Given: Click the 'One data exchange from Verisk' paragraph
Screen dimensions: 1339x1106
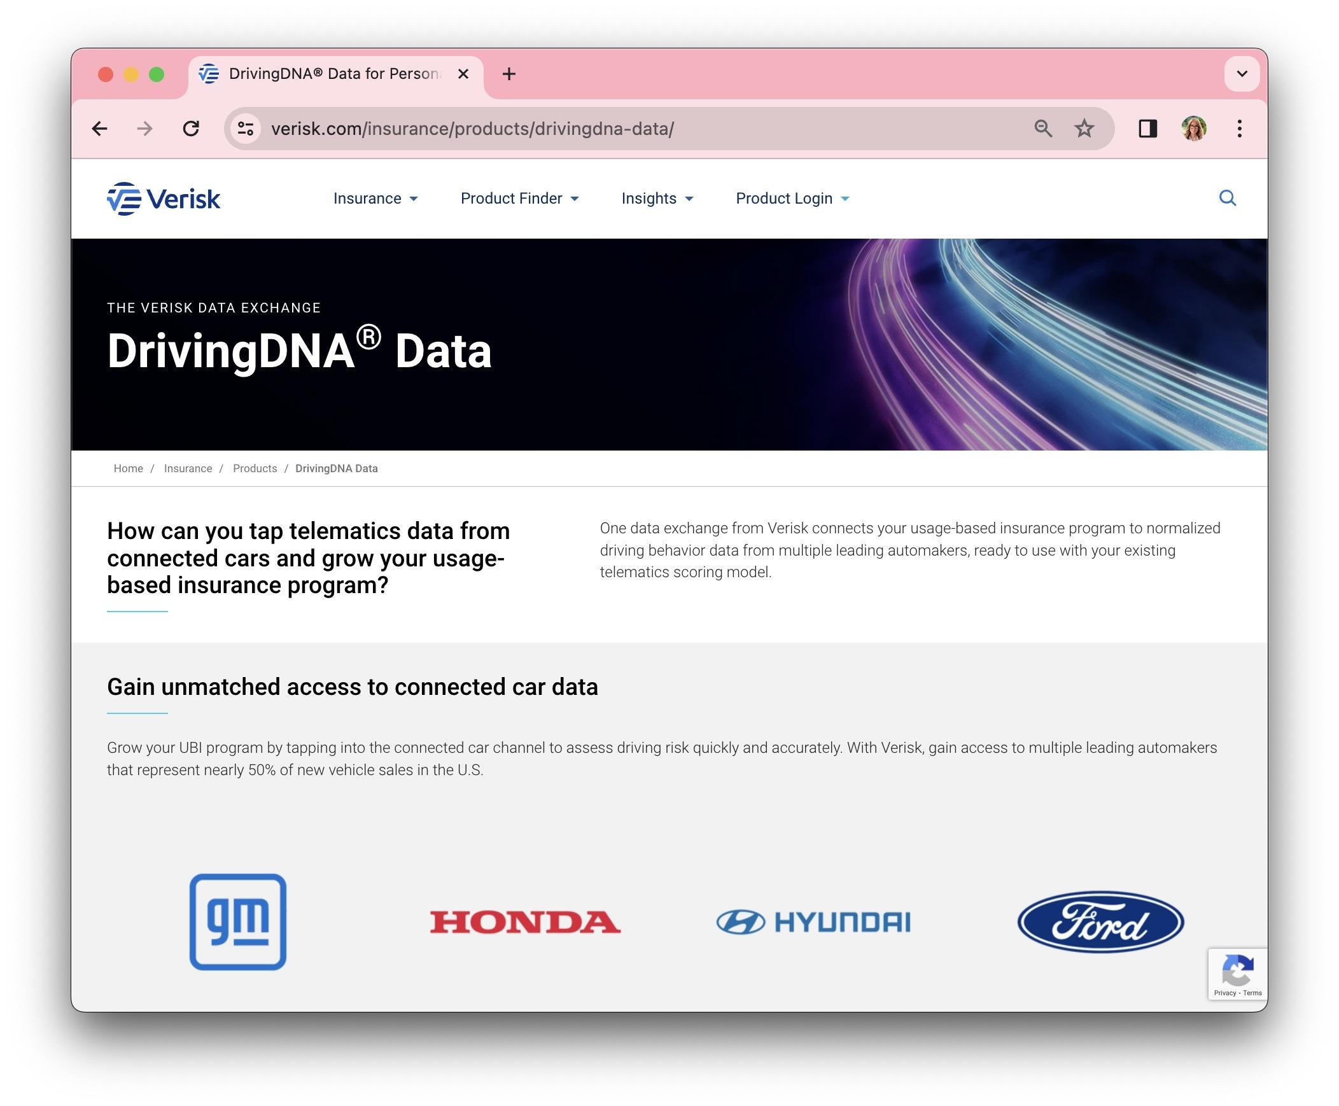Looking at the screenshot, I should [909, 550].
